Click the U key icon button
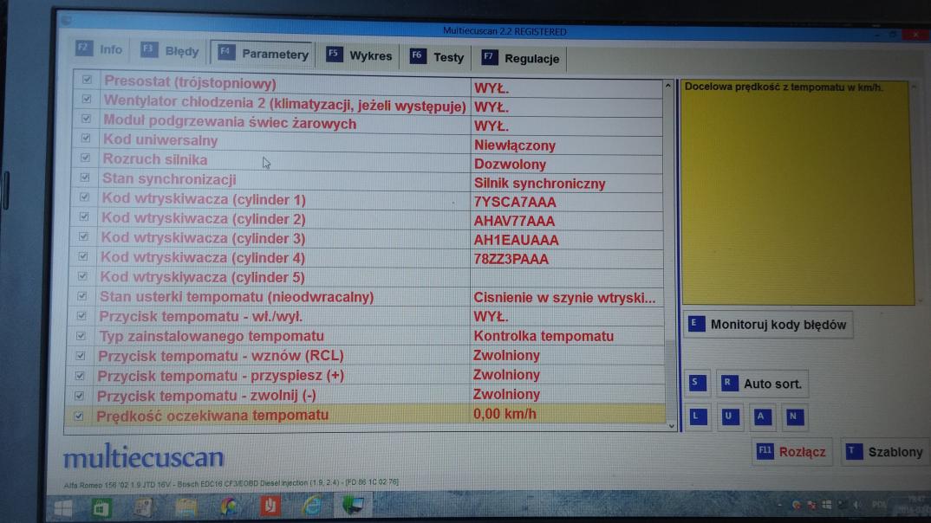 [730, 416]
